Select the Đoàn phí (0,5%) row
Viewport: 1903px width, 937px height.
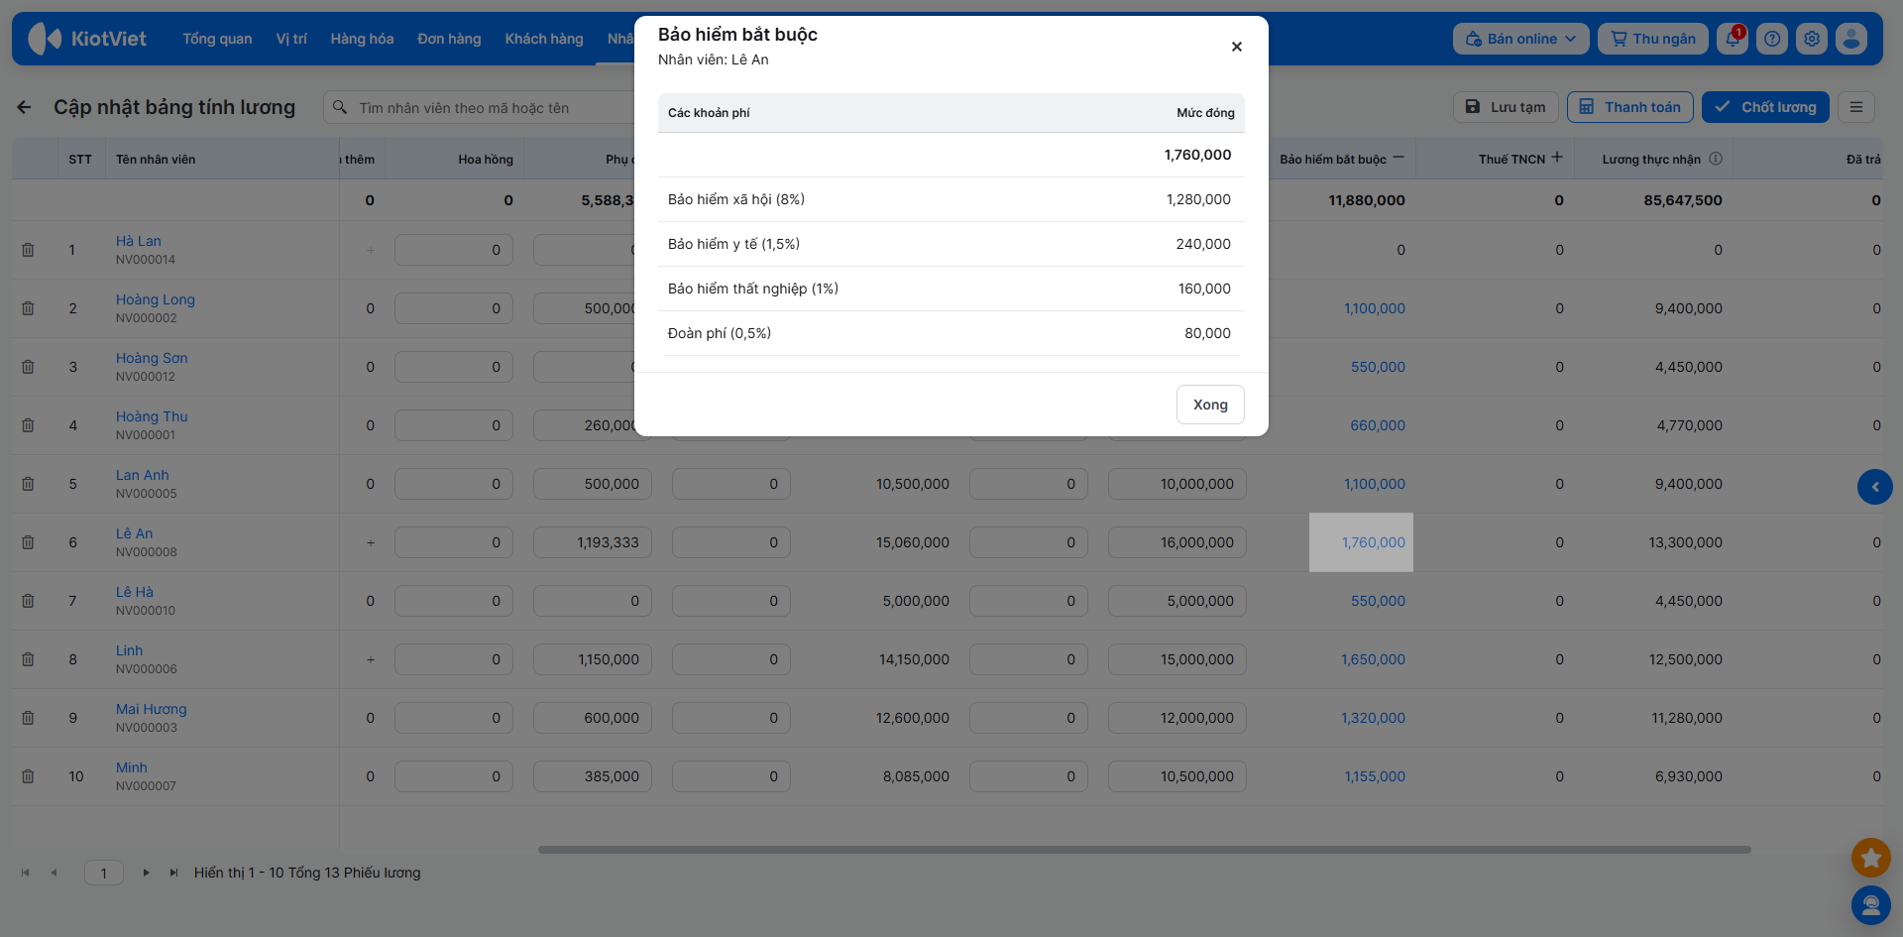point(951,333)
